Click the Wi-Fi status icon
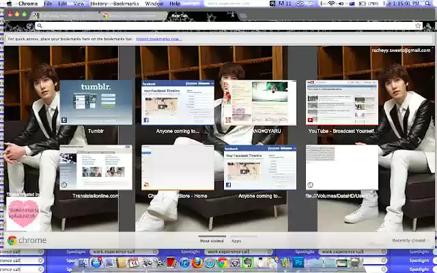The image size is (437, 273). (331, 3)
